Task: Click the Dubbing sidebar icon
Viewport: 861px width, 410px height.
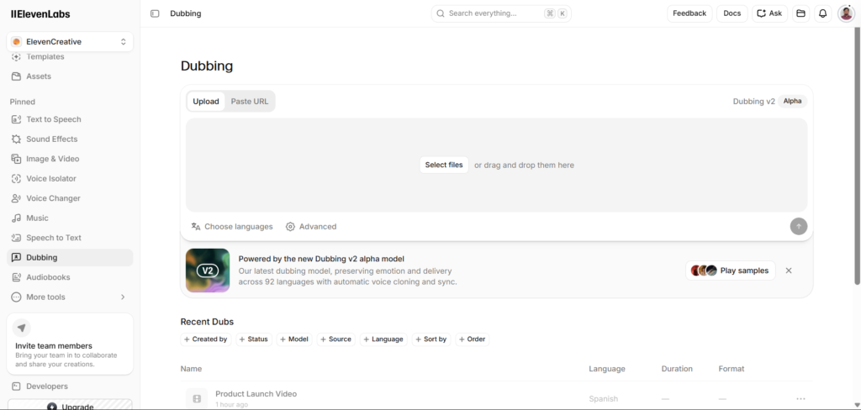Action: pos(17,257)
